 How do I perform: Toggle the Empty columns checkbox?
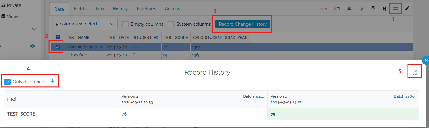[x=125, y=24]
